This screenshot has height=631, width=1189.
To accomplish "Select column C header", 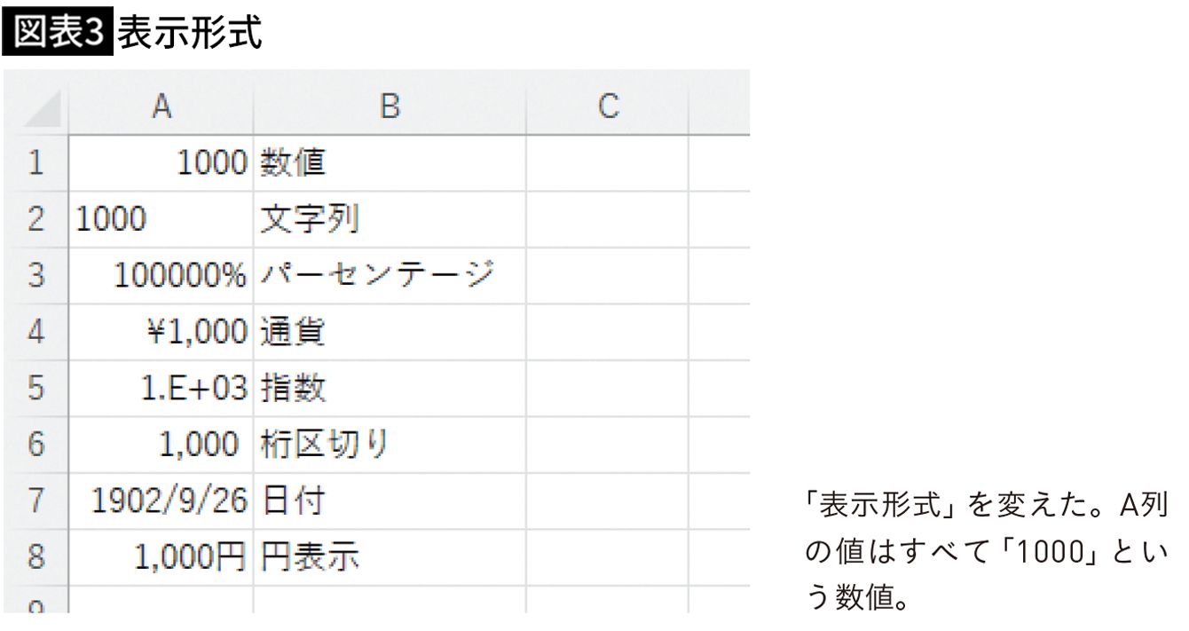I will click(607, 106).
